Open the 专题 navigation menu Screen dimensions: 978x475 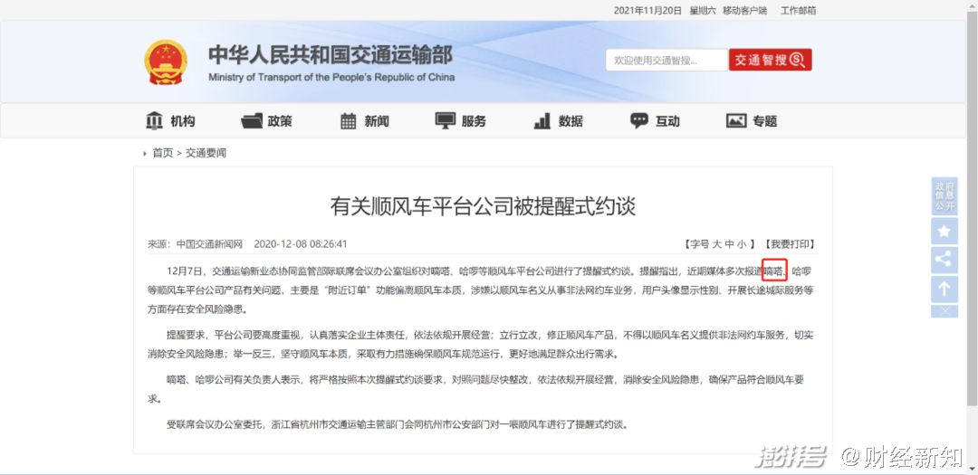752,121
